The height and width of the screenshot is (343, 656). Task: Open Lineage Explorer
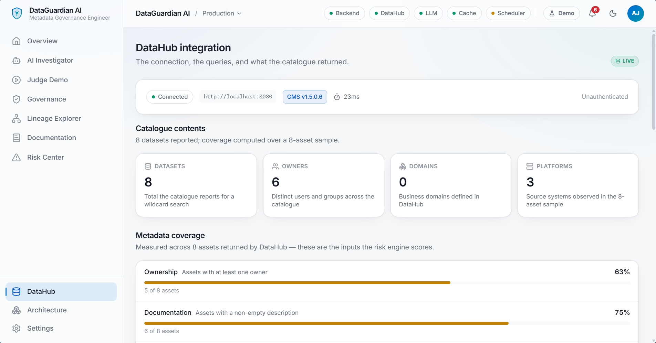(x=61, y=119)
